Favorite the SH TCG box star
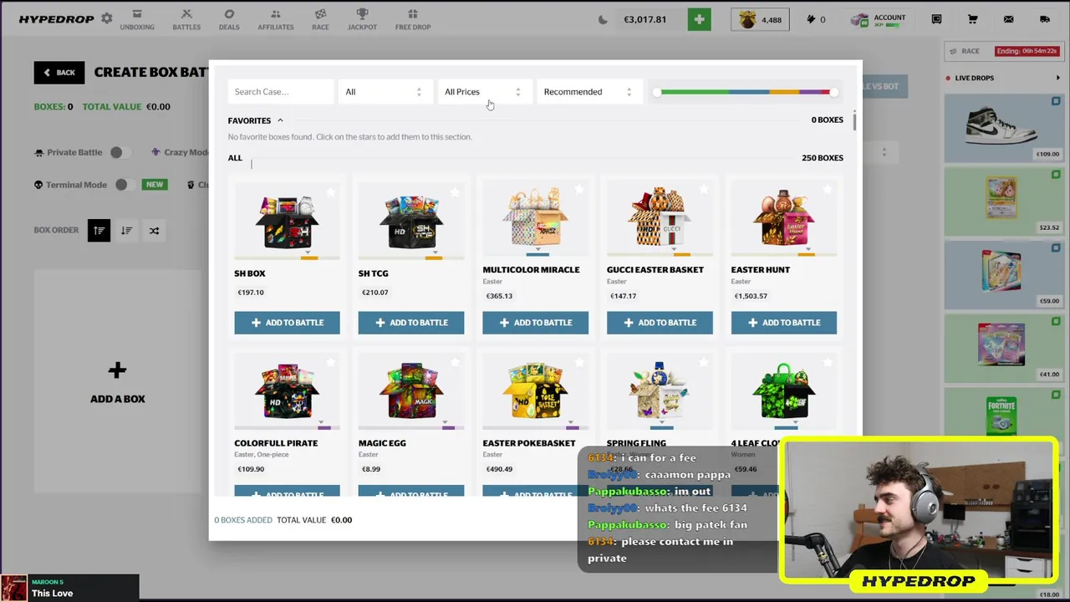The image size is (1070, 602). [x=455, y=193]
